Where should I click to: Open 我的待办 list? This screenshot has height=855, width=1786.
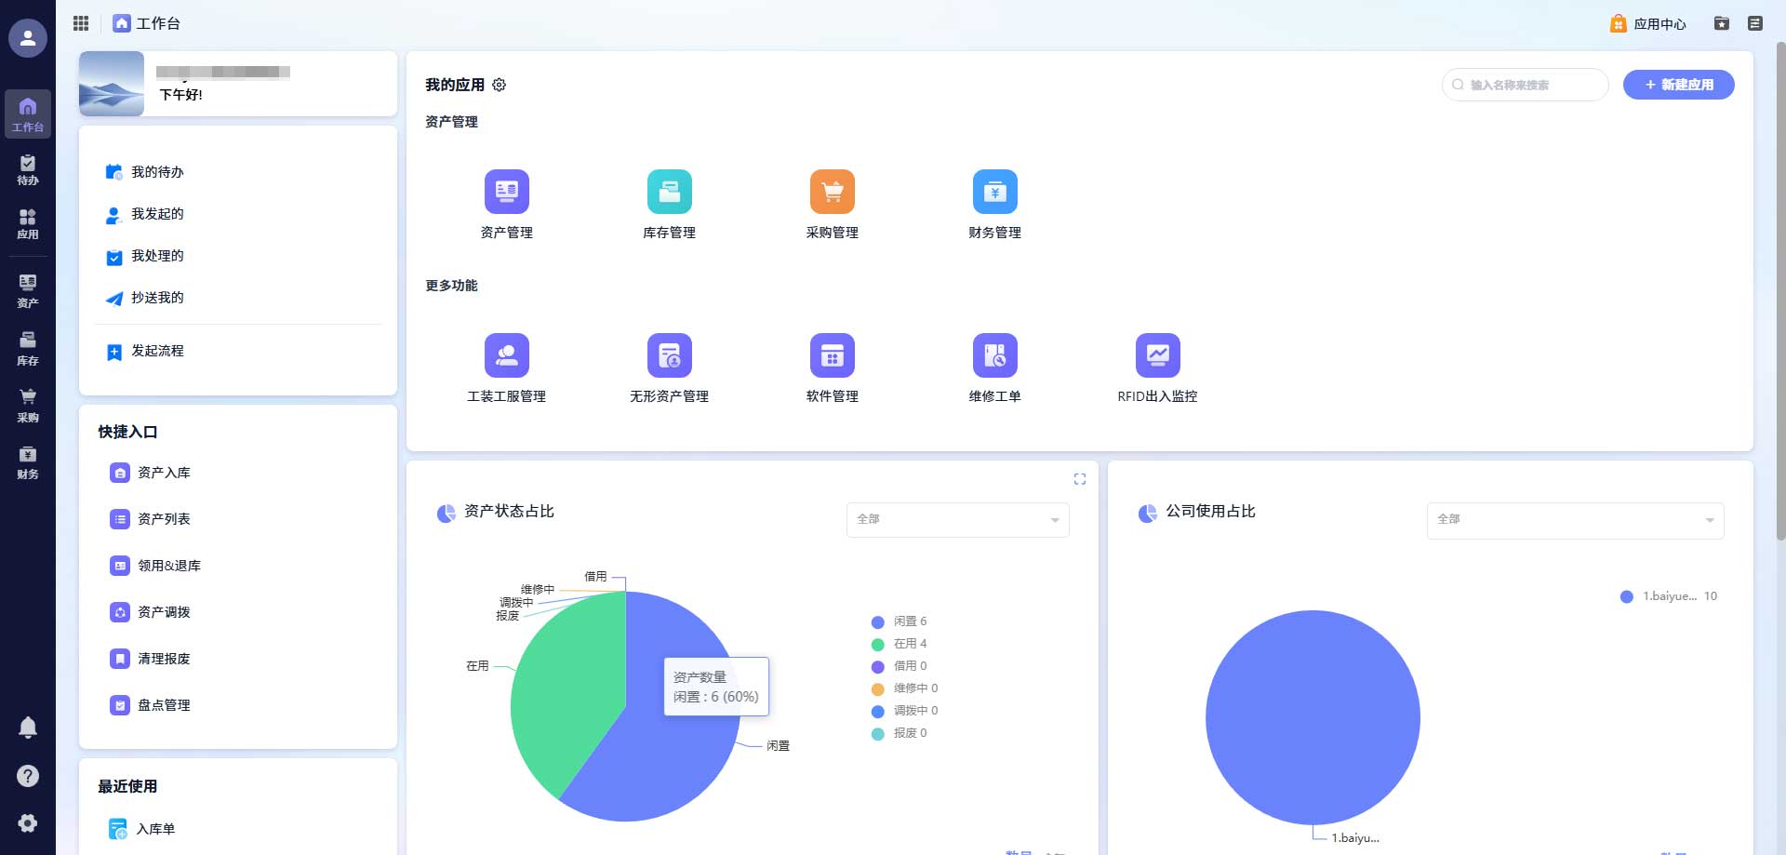coord(145,172)
